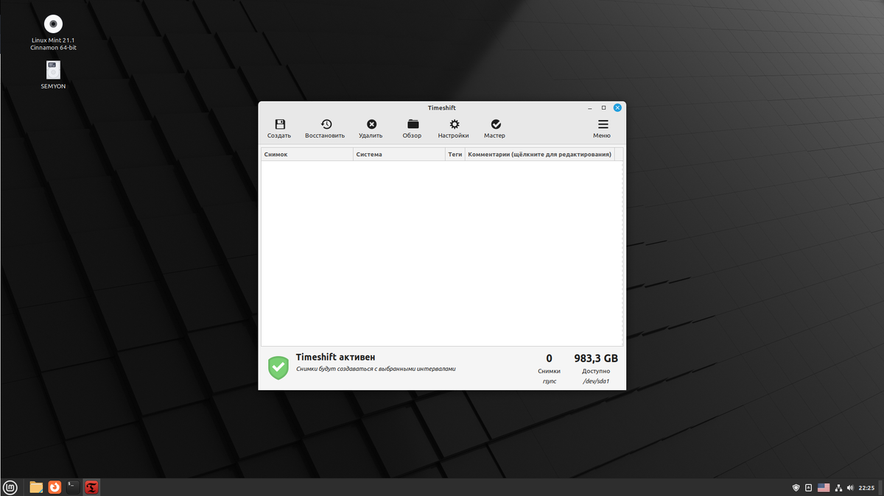Sort by the Система column header
This screenshot has height=496, width=884.
[x=399, y=155]
